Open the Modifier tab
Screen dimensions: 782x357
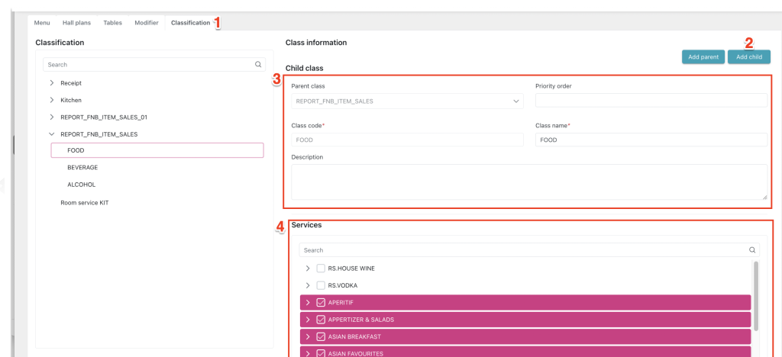point(146,23)
